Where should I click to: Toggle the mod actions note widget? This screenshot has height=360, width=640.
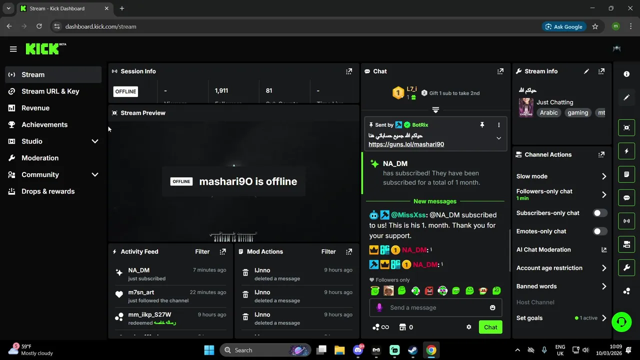tap(626, 174)
